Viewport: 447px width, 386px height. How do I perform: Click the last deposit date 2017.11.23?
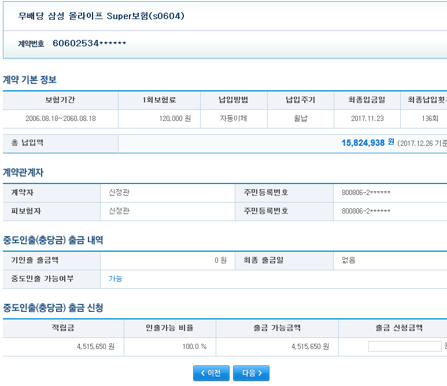(367, 119)
